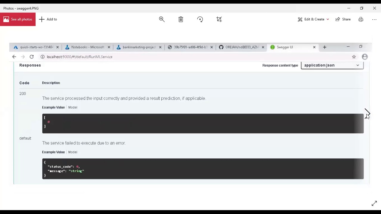Click the Share button
The width and height of the screenshot is (381, 214).
[x=343, y=19]
